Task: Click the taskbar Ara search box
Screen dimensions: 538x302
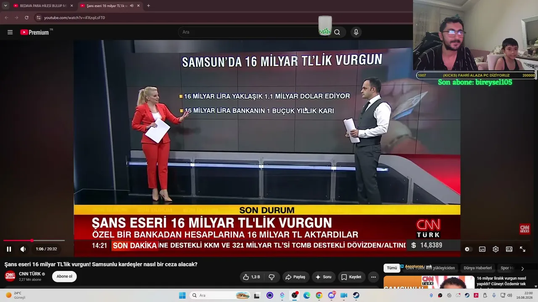Action: [x=220, y=295]
